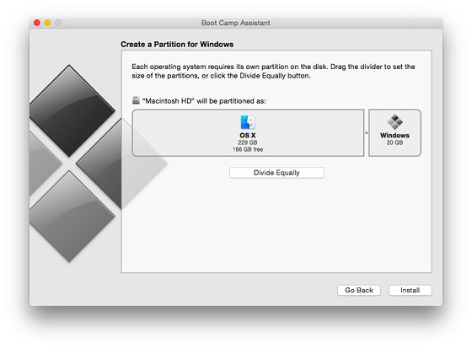Click the Boot Camp diamond icon in Windows partition
The height and width of the screenshot is (348, 472).
click(394, 121)
